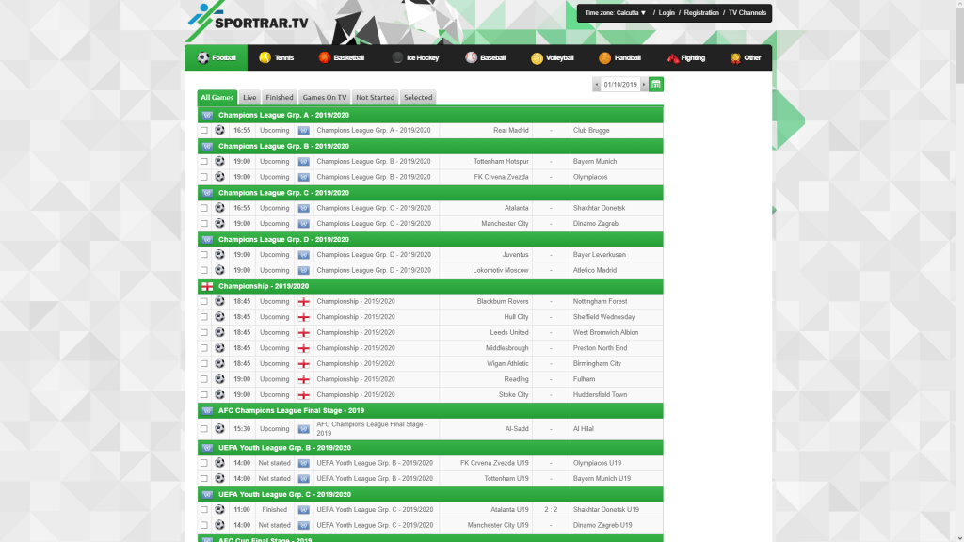This screenshot has width=964, height=542.
Task: Switch to the All Games tab
Action: click(x=217, y=97)
